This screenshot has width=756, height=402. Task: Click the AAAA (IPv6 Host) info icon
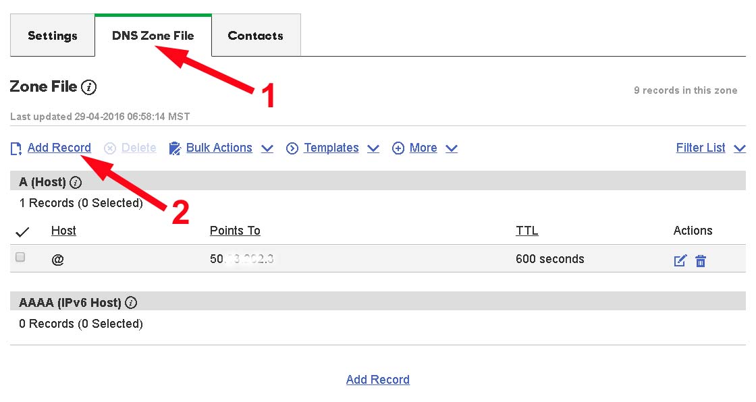(x=131, y=303)
